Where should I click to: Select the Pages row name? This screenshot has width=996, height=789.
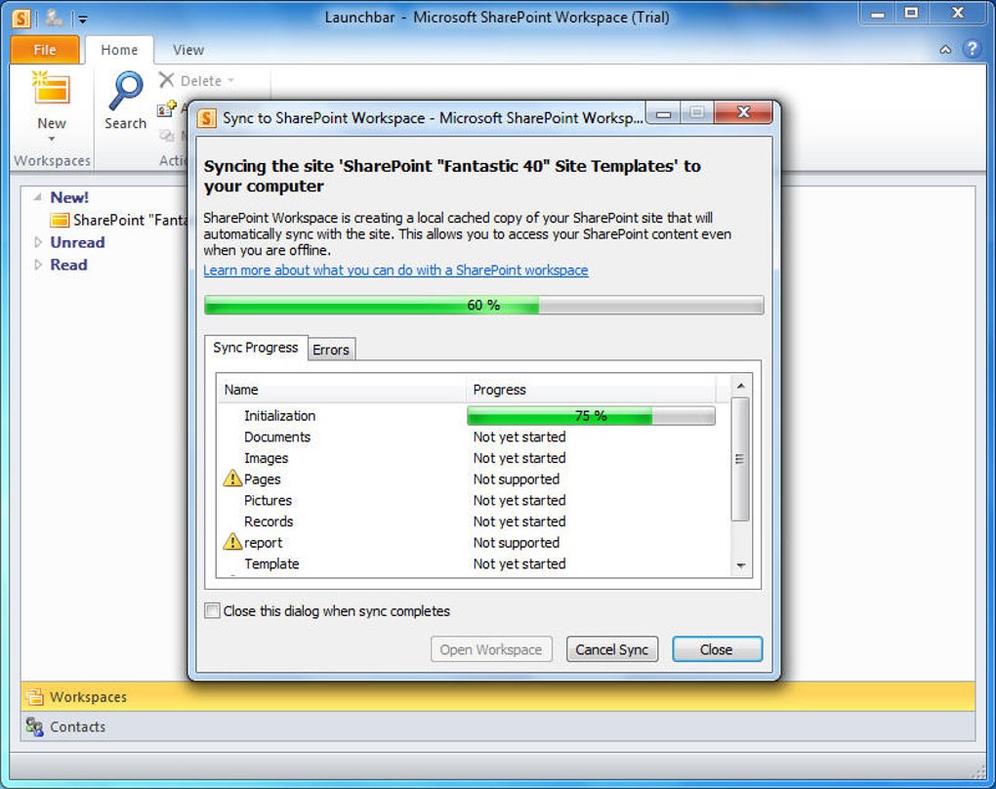(x=263, y=479)
